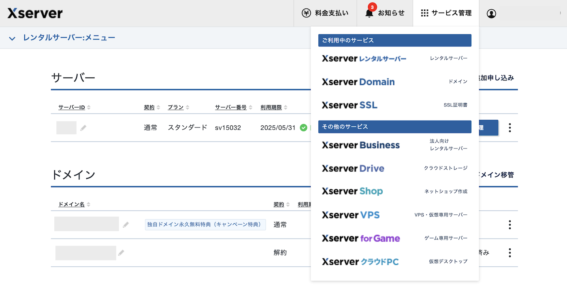Screen dimensions: 567x294
Task: Open お知らせ notifications bell
Action: [x=385, y=13]
